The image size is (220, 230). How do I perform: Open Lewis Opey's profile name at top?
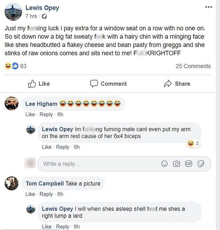click(x=42, y=8)
